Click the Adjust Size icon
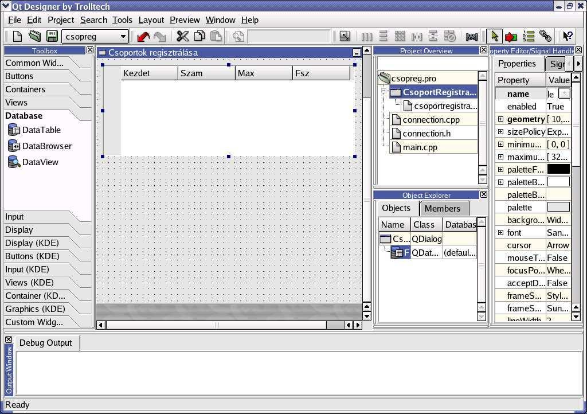Image resolution: width=587 pixels, height=414 pixels. point(345,36)
